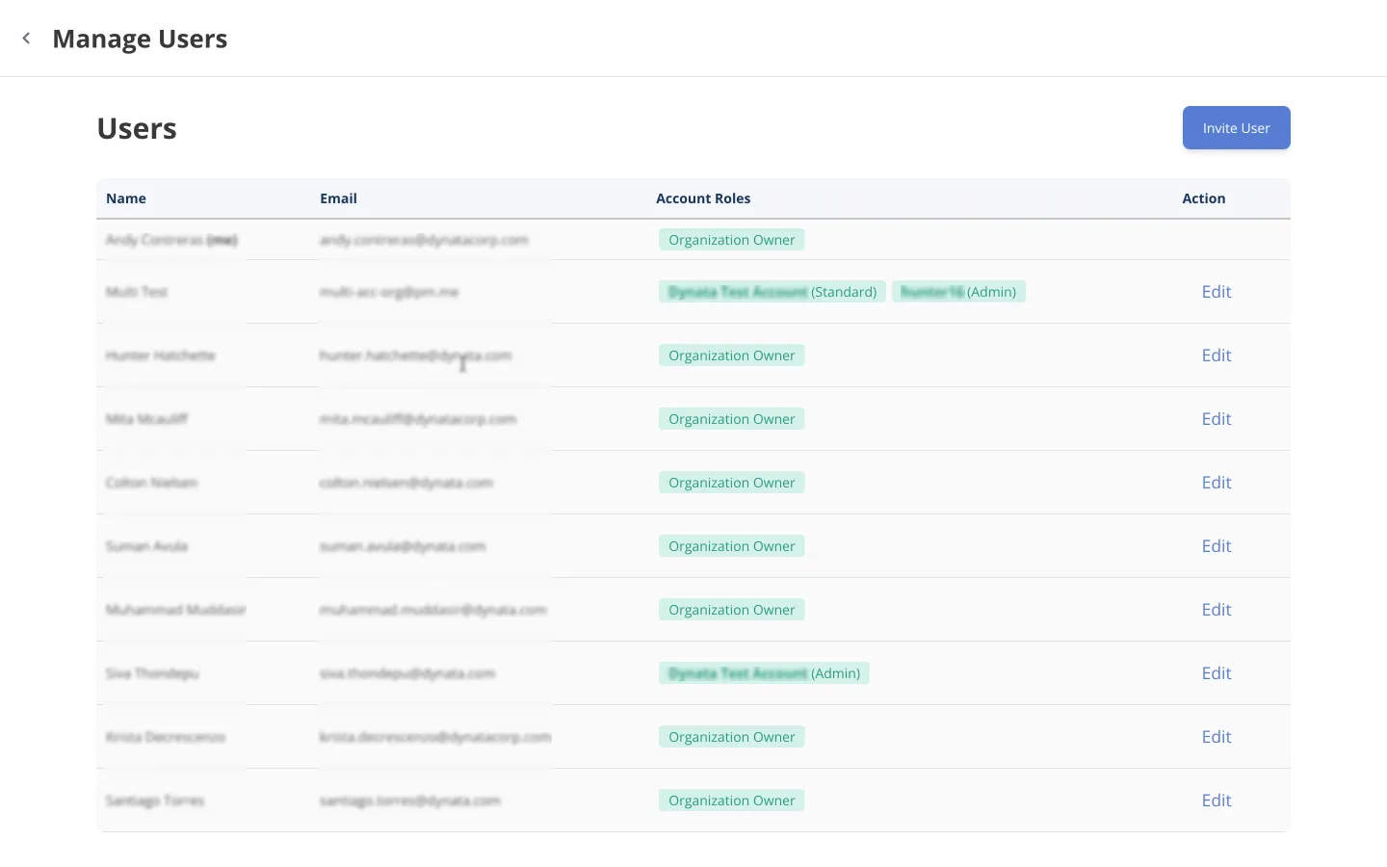Edit the Suman Avula user
The image size is (1387, 867).
tap(1216, 546)
